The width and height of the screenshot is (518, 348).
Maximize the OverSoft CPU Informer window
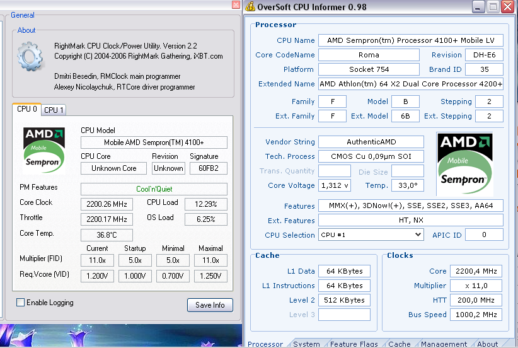pos(493,6)
